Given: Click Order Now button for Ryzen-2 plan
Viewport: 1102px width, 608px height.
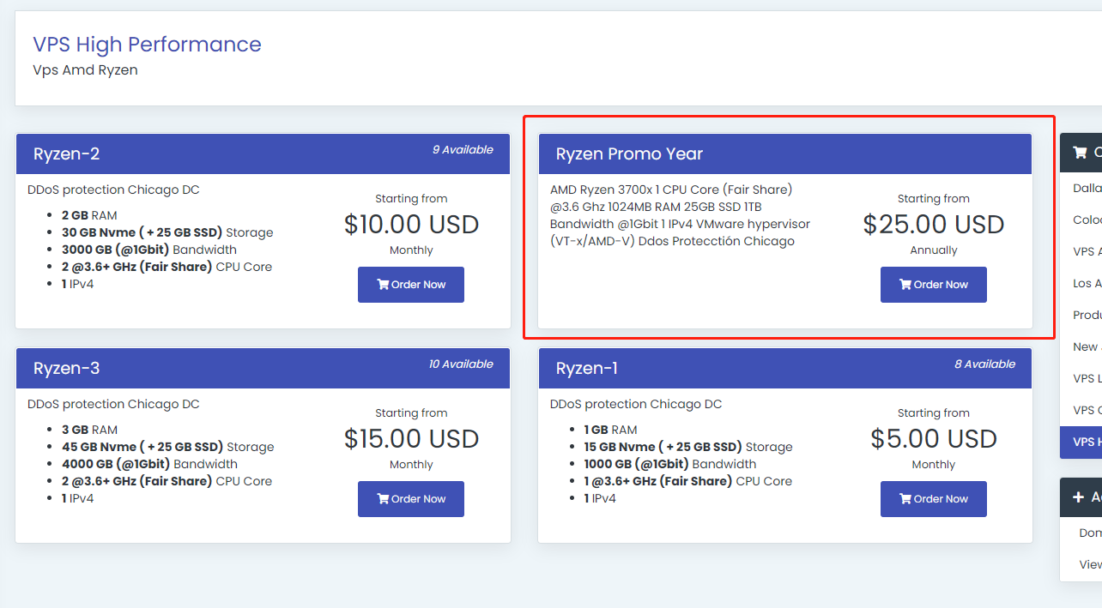Looking at the screenshot, I should coord(411,285).
